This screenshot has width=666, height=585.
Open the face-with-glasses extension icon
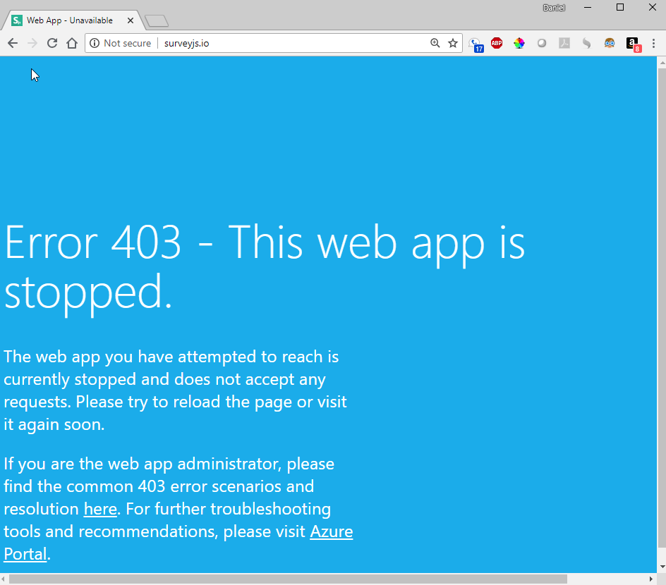(x=609, y=43)
